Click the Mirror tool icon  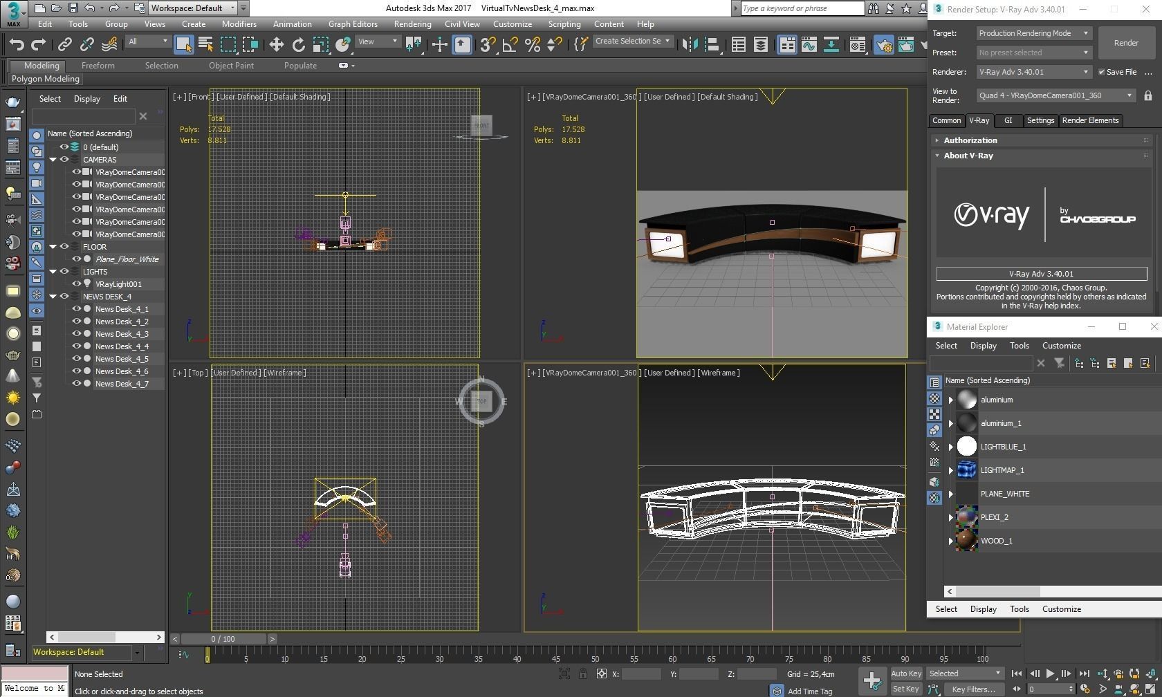pos(690,45)
